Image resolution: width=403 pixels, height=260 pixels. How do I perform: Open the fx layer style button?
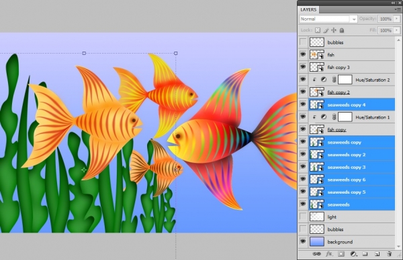click(328, 254)
